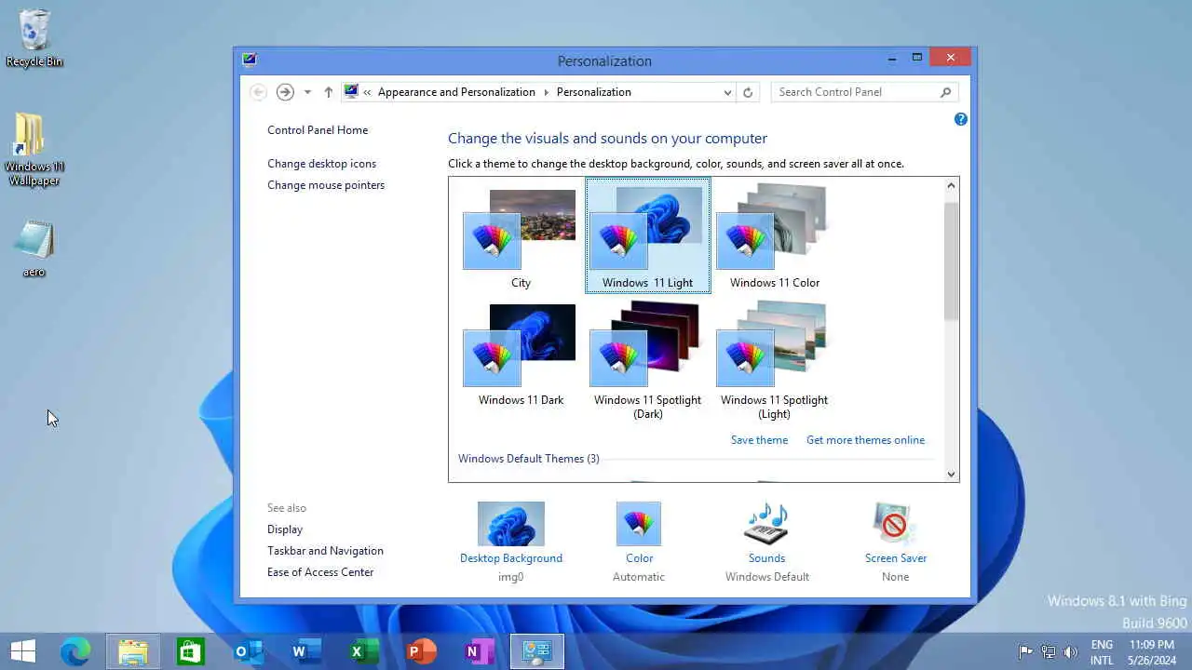The height and width of the screenshot is (670, 1192).
Task: Launch Excel from taskbar
Action: pos(364,651)
